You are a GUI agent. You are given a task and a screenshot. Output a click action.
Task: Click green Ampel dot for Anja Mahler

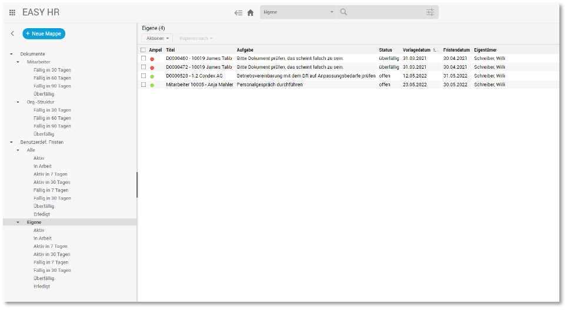(152, 85)
